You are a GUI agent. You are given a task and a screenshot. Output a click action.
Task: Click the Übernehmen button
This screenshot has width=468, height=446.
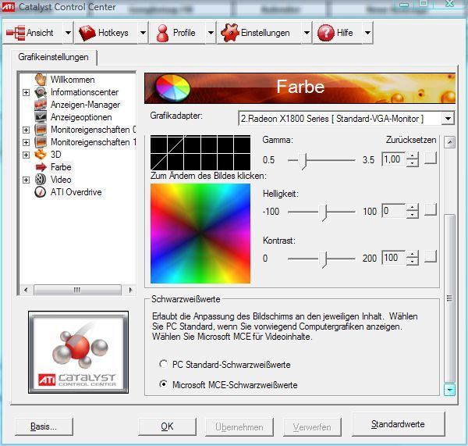click(239, 427)
